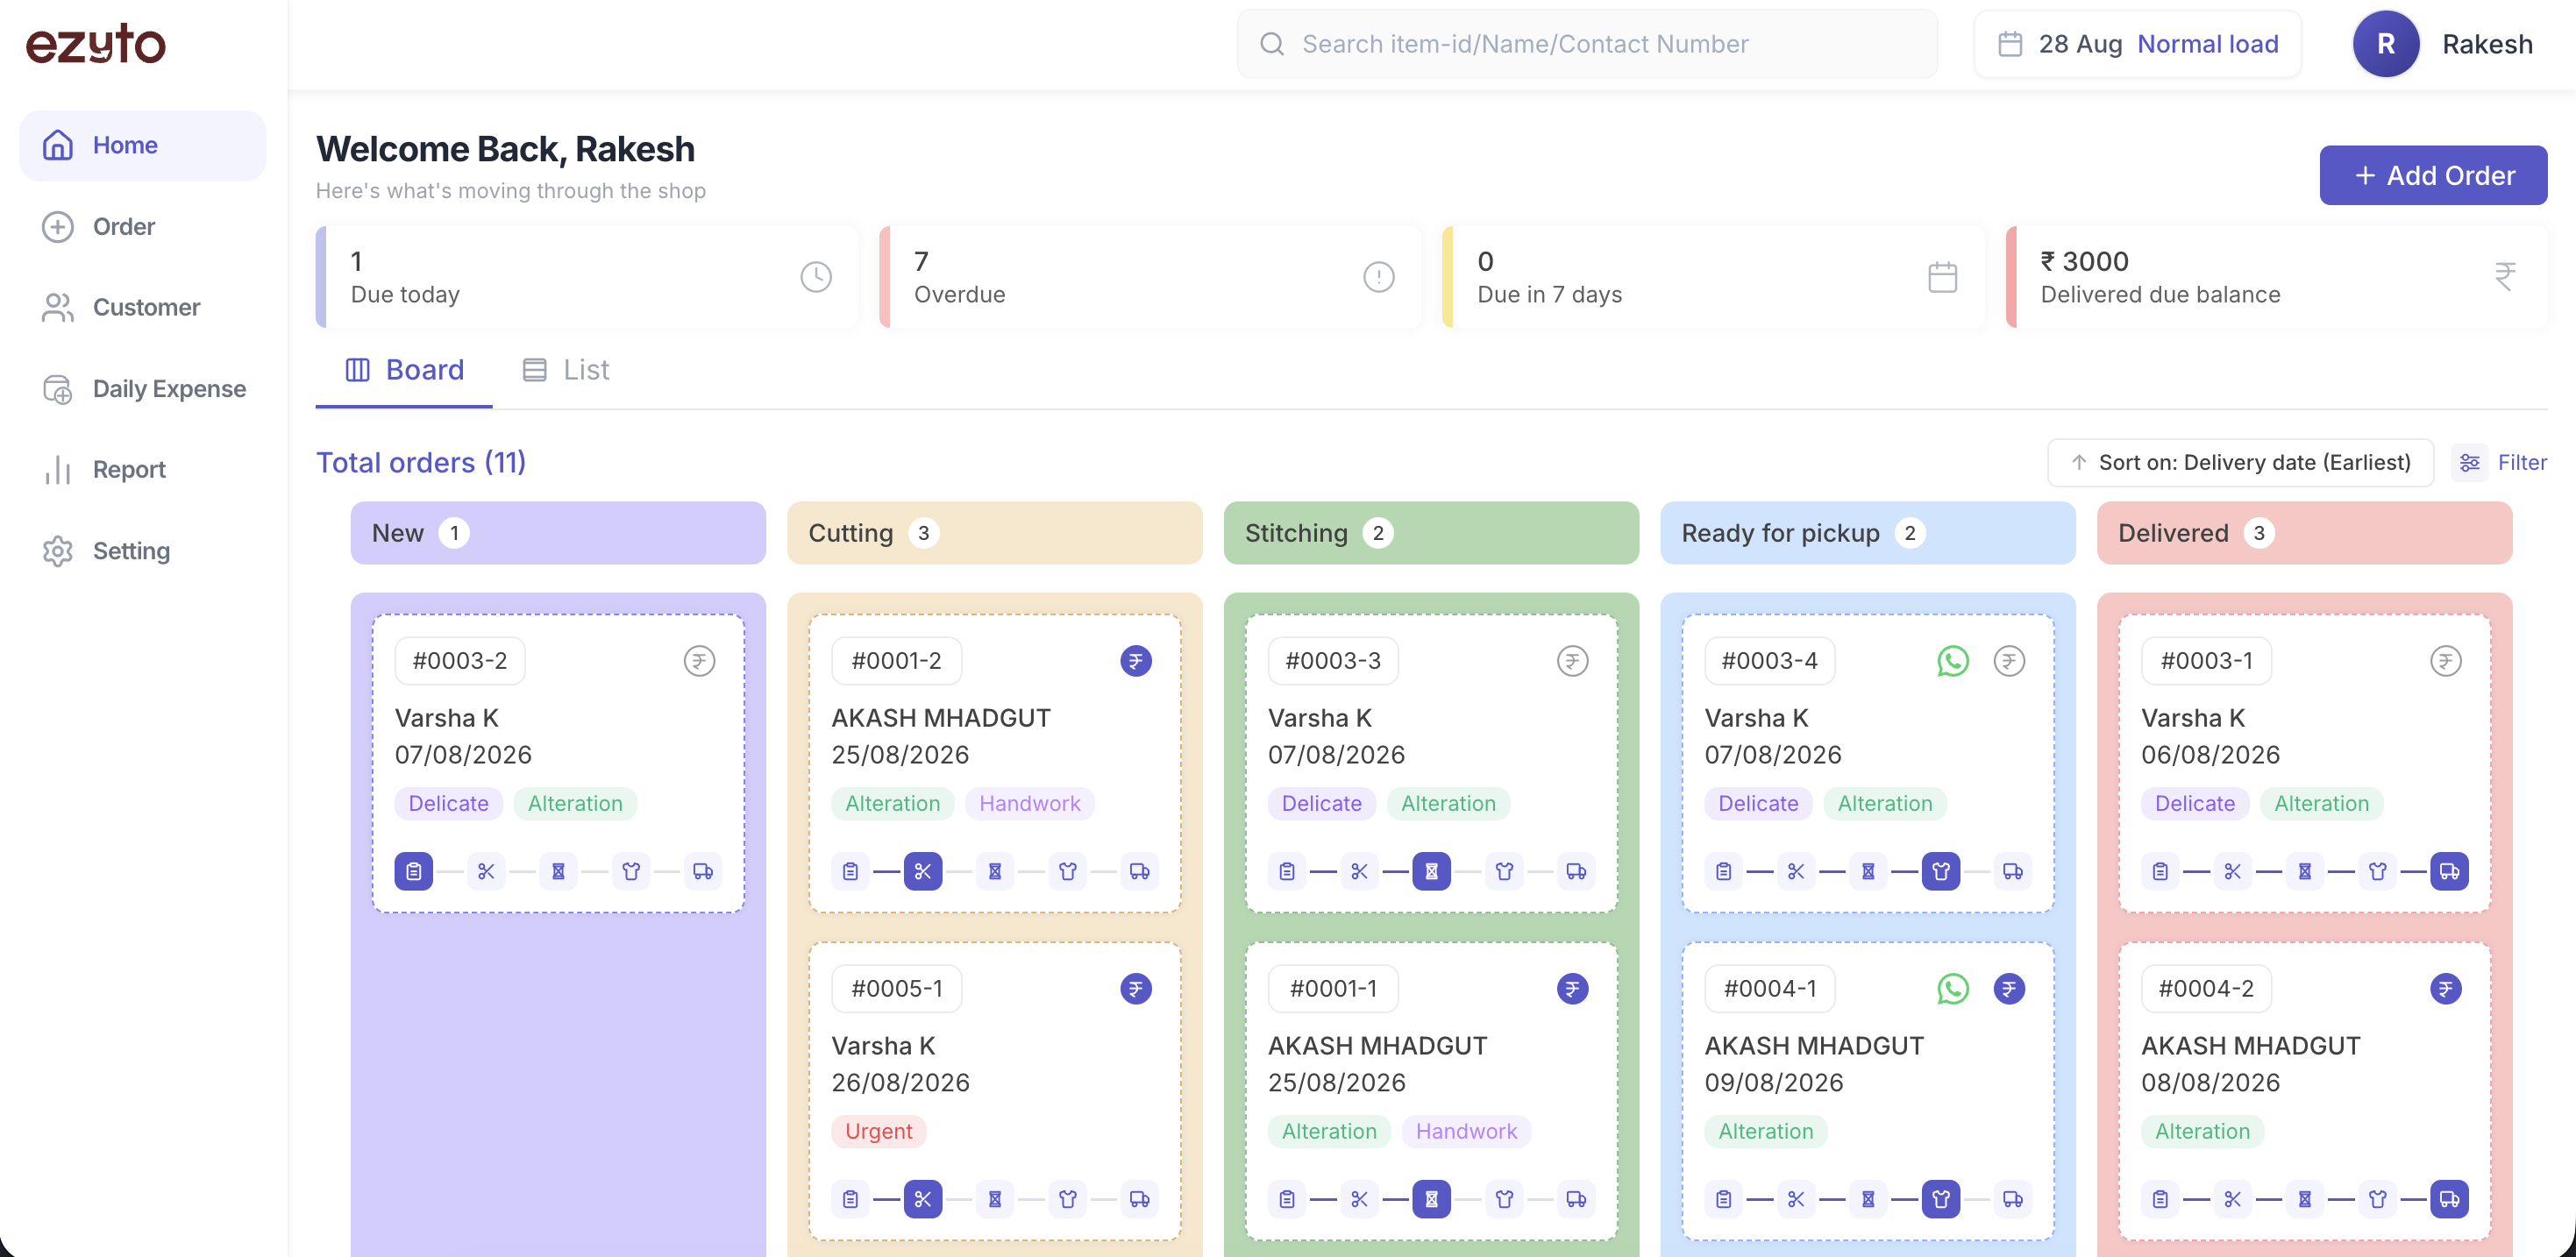Image resolution: width=2576 pixels, height=1257 pixels.
Task: Click the shirt step on order #0004-1
Action: tap(1940, 1199)
